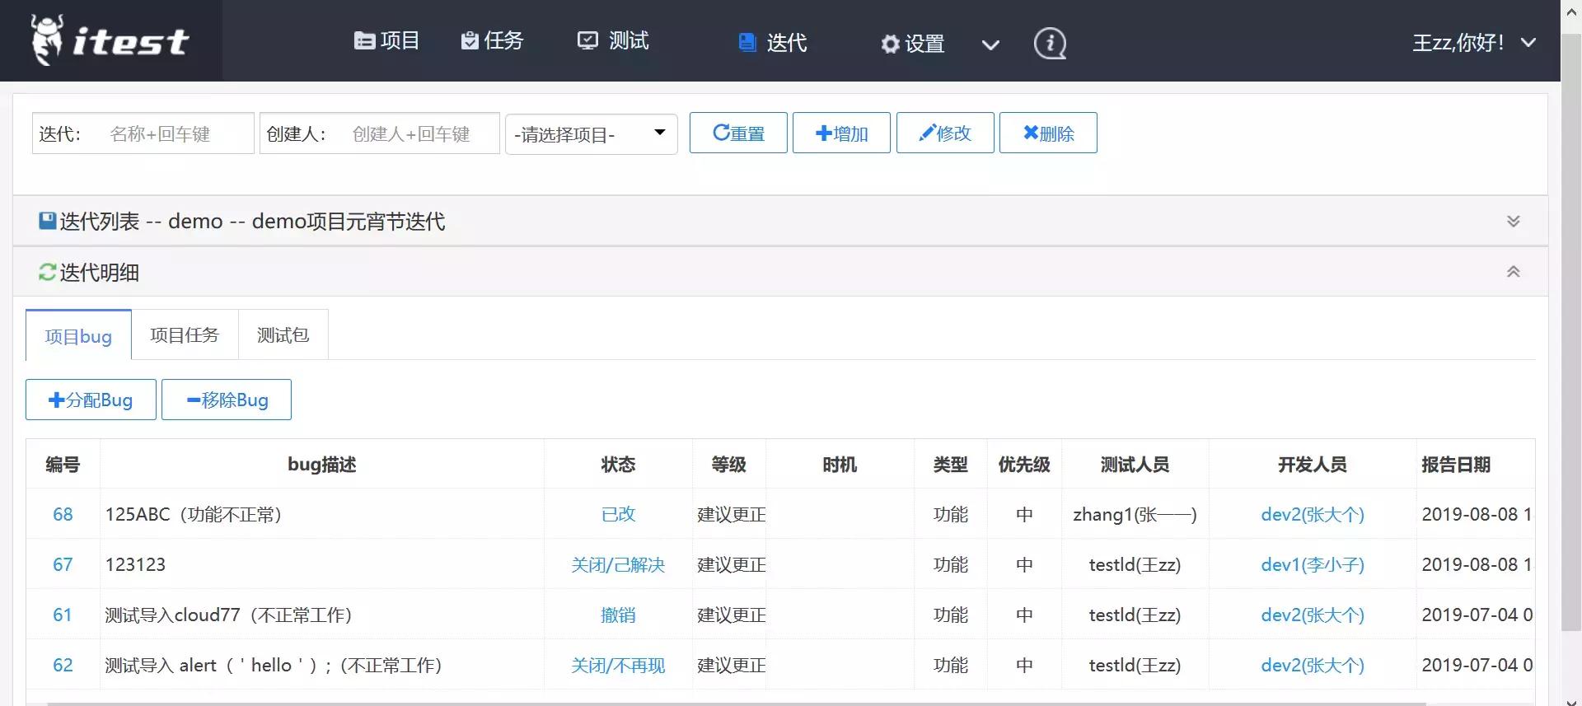Screen dimensions: 1582x706
Task: Click the 已改 status link
Action: tap(618, 514)
